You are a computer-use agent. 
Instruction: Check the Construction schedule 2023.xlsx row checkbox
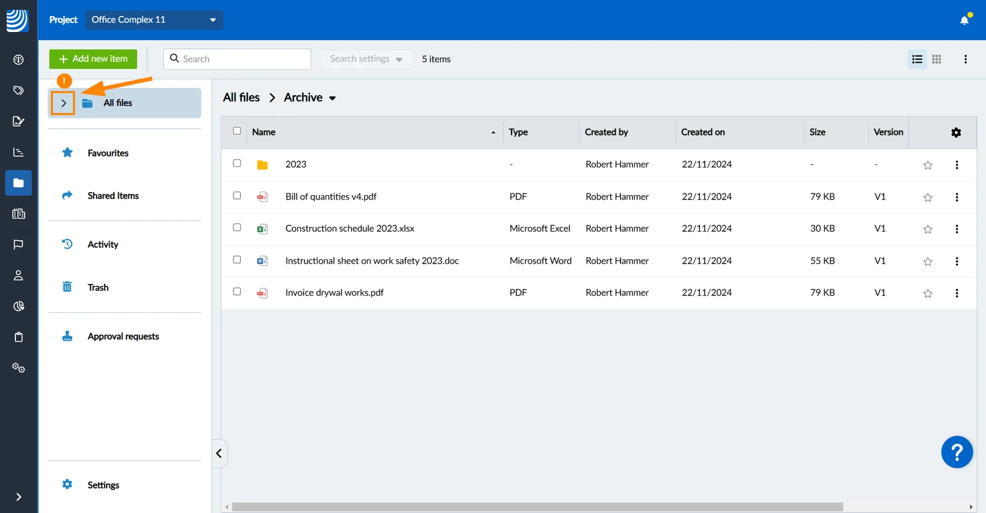coord(237,227)
